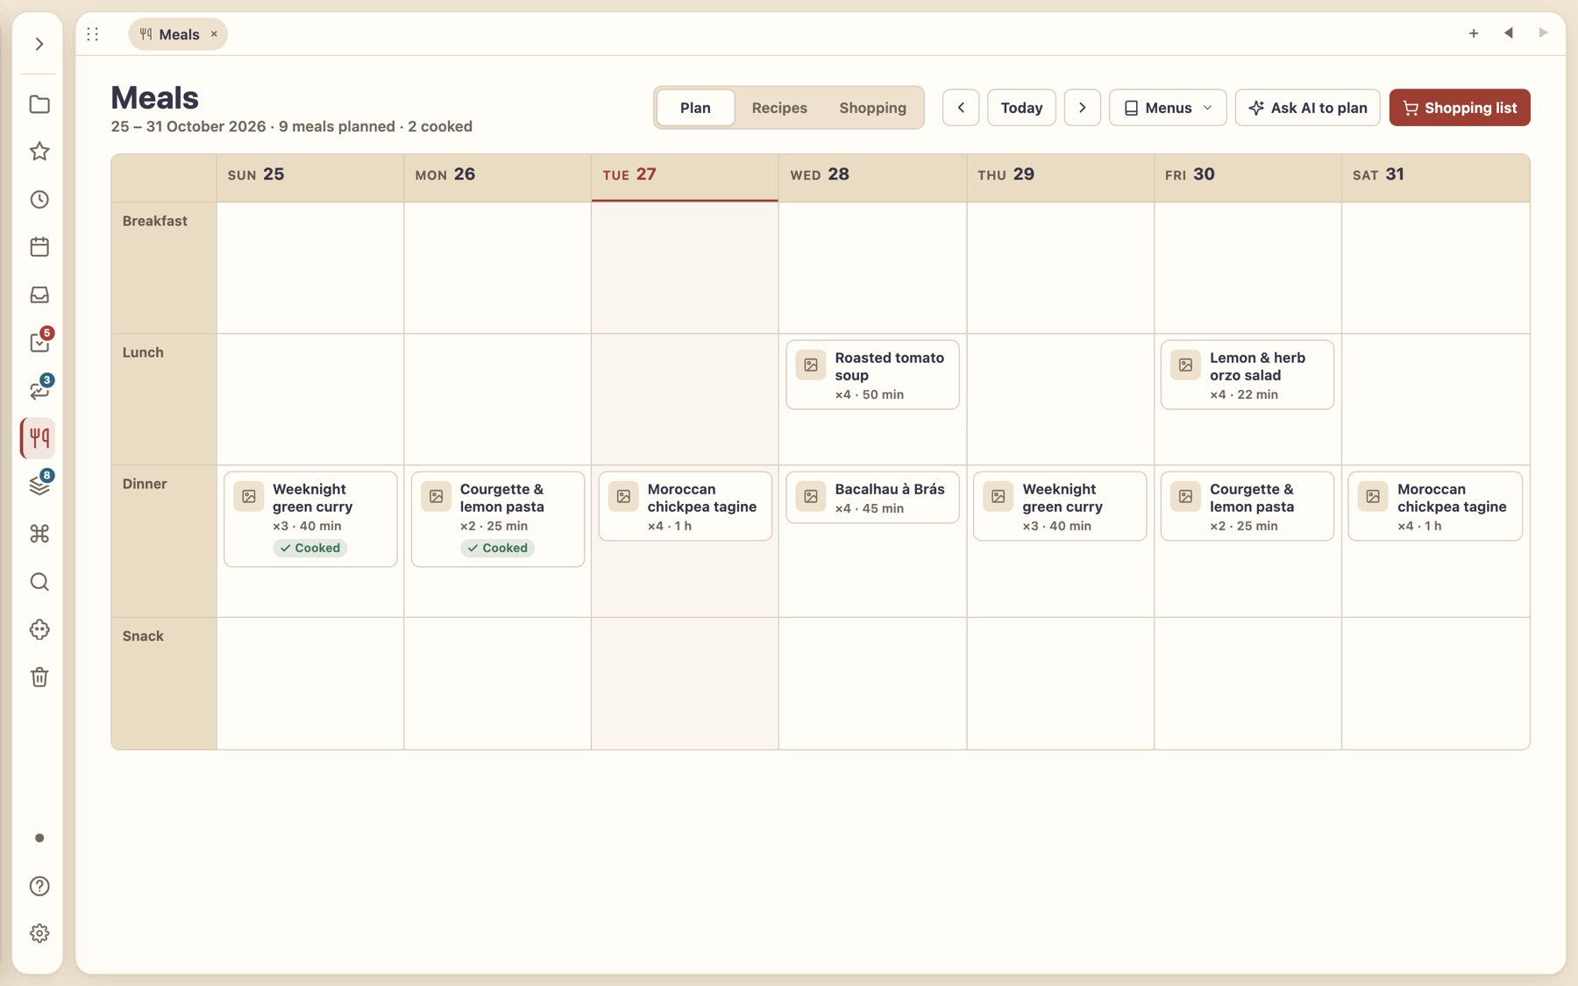Open the folder icon in sidebar
The width and height of the screenshot is (1578, 986).
[39, 104]
